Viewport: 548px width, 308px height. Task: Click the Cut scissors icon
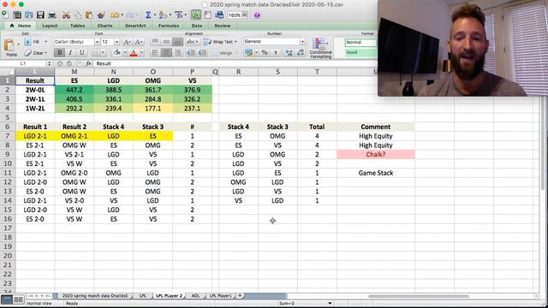pos(66,15)
